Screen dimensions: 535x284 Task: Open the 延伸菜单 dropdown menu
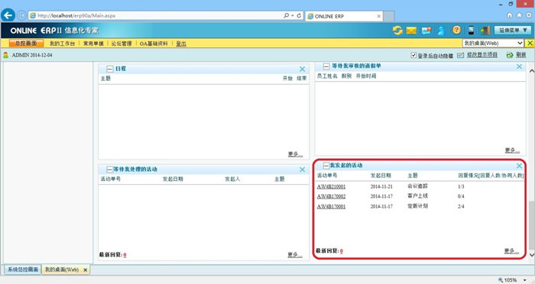(513, 31)
